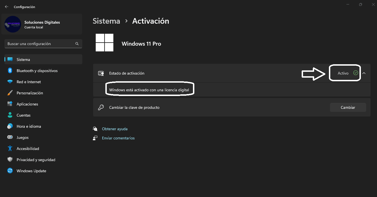
Task: Click the Estado de activación certificate icon
Action: (x=101, y=73)
